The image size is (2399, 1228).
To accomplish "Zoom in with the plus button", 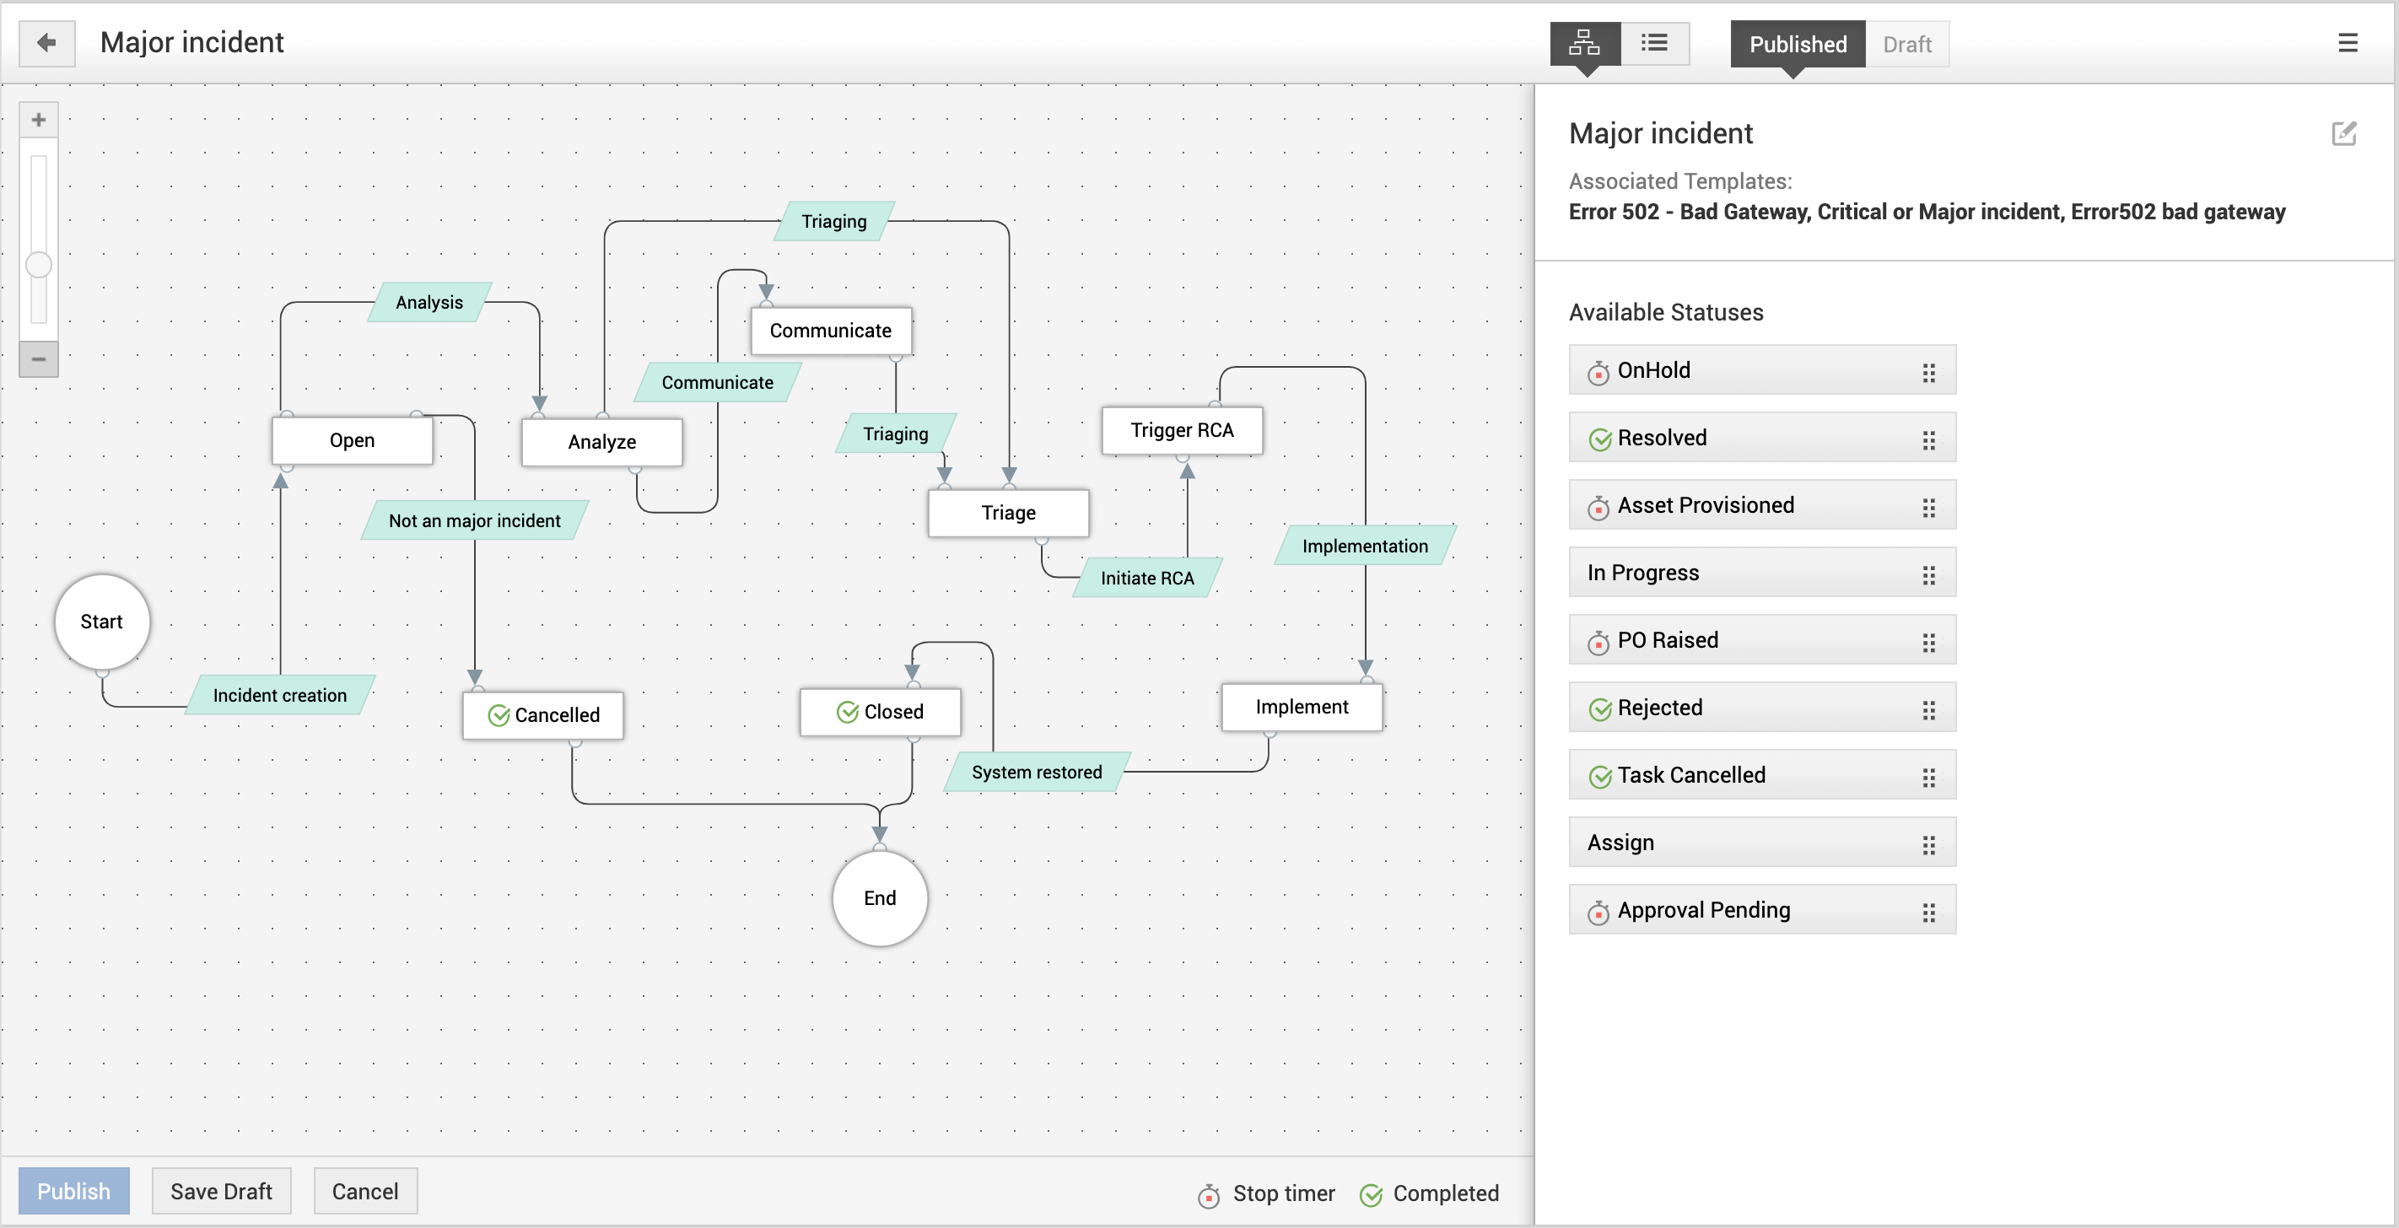I will 38,119.
